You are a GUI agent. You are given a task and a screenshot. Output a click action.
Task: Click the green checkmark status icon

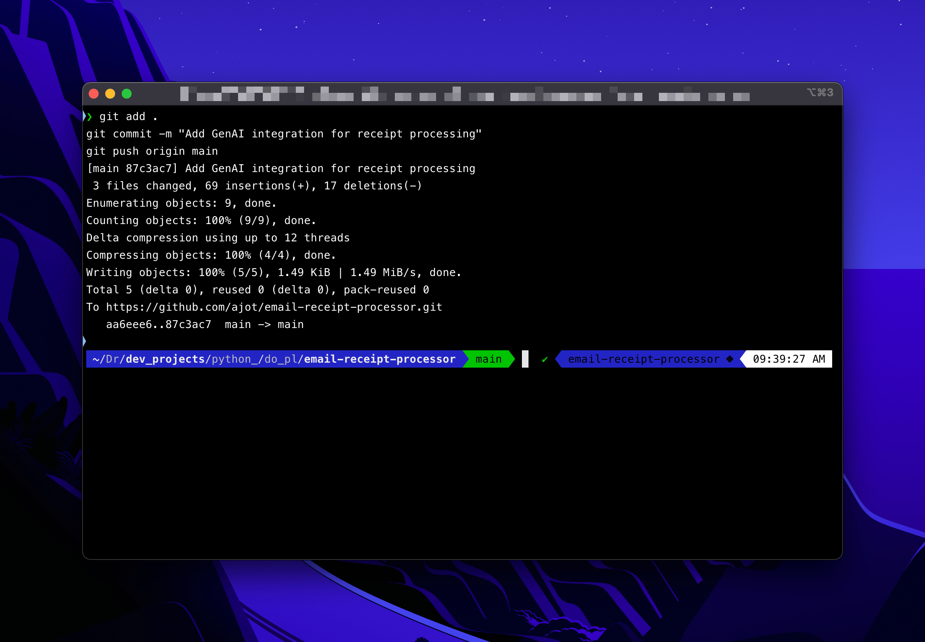click(545, 359)
